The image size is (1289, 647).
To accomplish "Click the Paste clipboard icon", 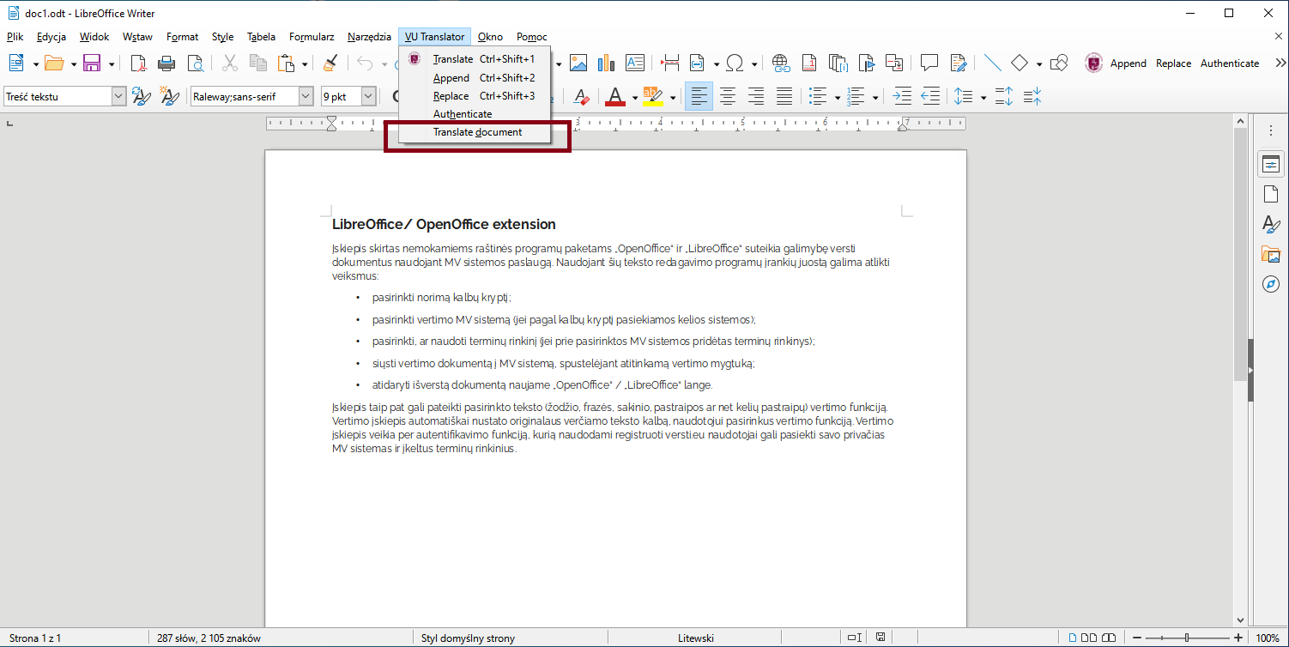I will [286, 63].
